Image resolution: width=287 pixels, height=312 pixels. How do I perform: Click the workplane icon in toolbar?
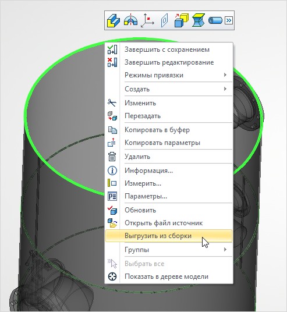tap(164, 20)
